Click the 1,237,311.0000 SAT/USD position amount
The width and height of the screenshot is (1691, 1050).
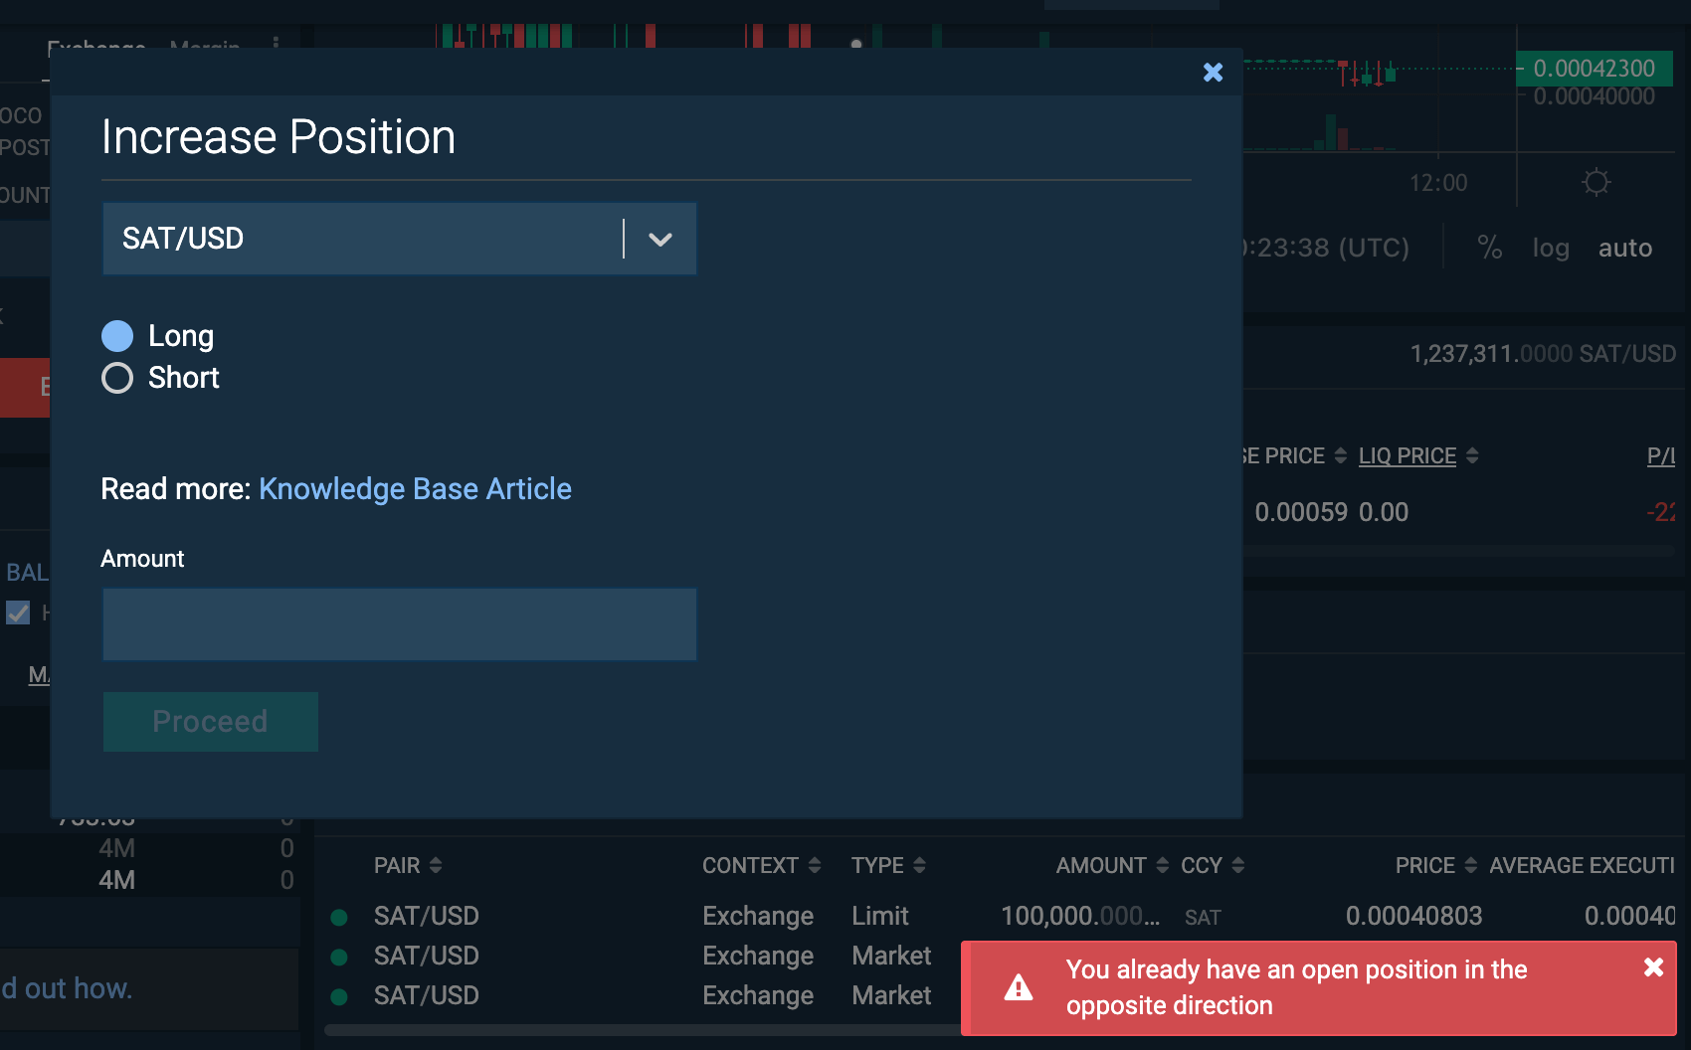point(1543,354)
